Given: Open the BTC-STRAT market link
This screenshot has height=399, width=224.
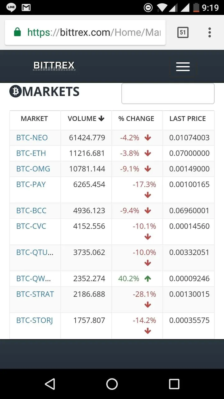Looking at the screenshot, I should coord(35,294).
